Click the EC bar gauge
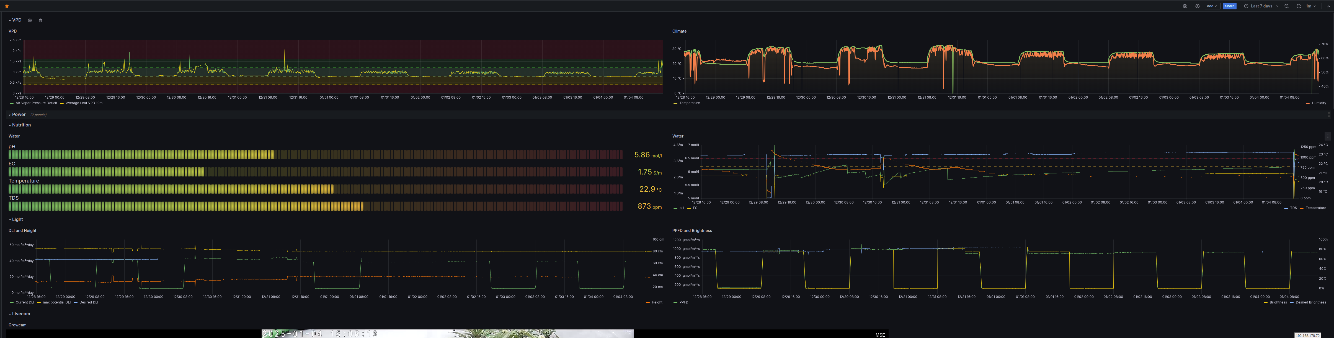This screenshot has height=338, width=1334. (x=315, y=171)
